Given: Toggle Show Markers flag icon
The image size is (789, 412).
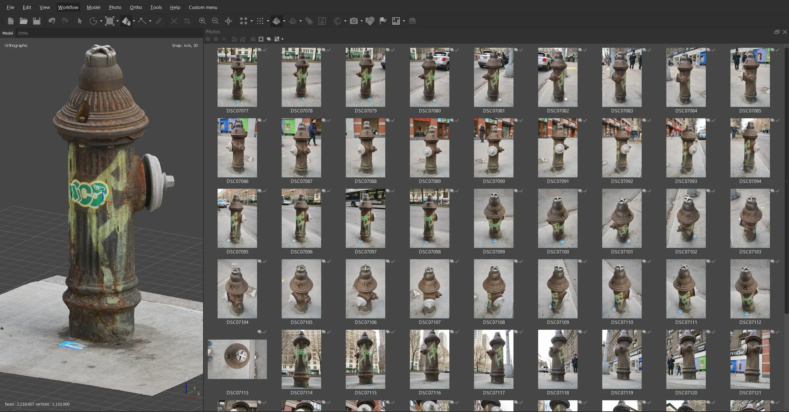Looking at the screenshot, I should point(383,21).
